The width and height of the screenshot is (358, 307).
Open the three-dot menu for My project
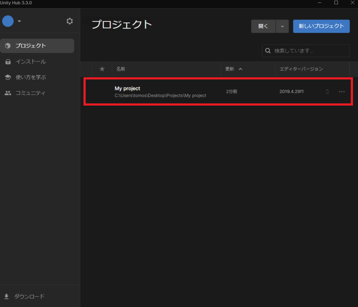[x=342, y=92]
